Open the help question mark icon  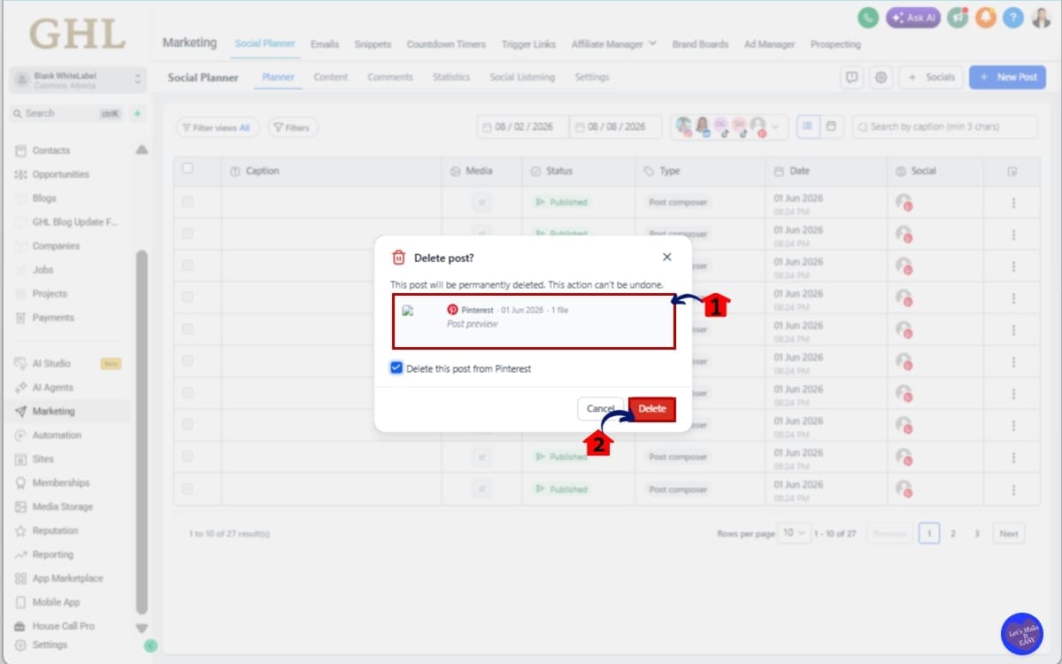(1013, 17)
